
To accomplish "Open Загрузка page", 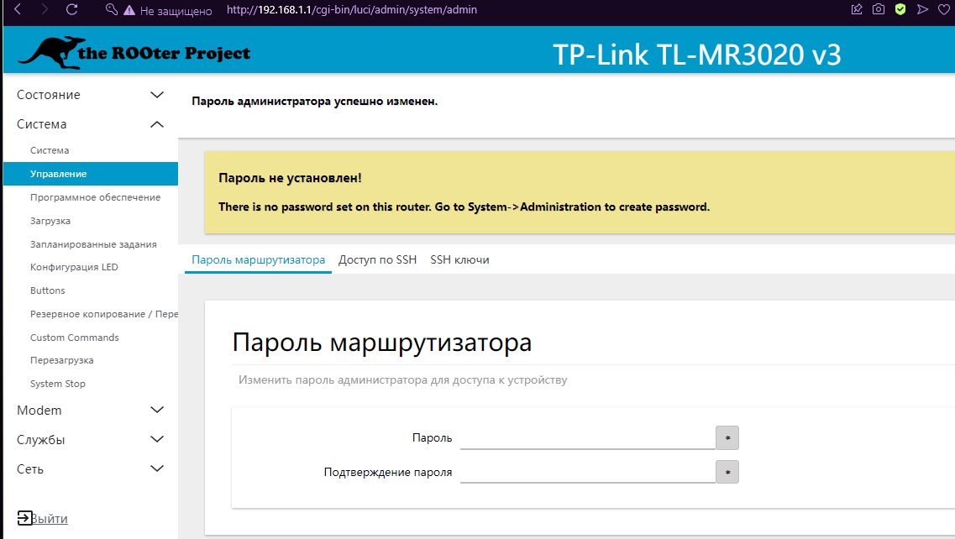I will 50,221.
